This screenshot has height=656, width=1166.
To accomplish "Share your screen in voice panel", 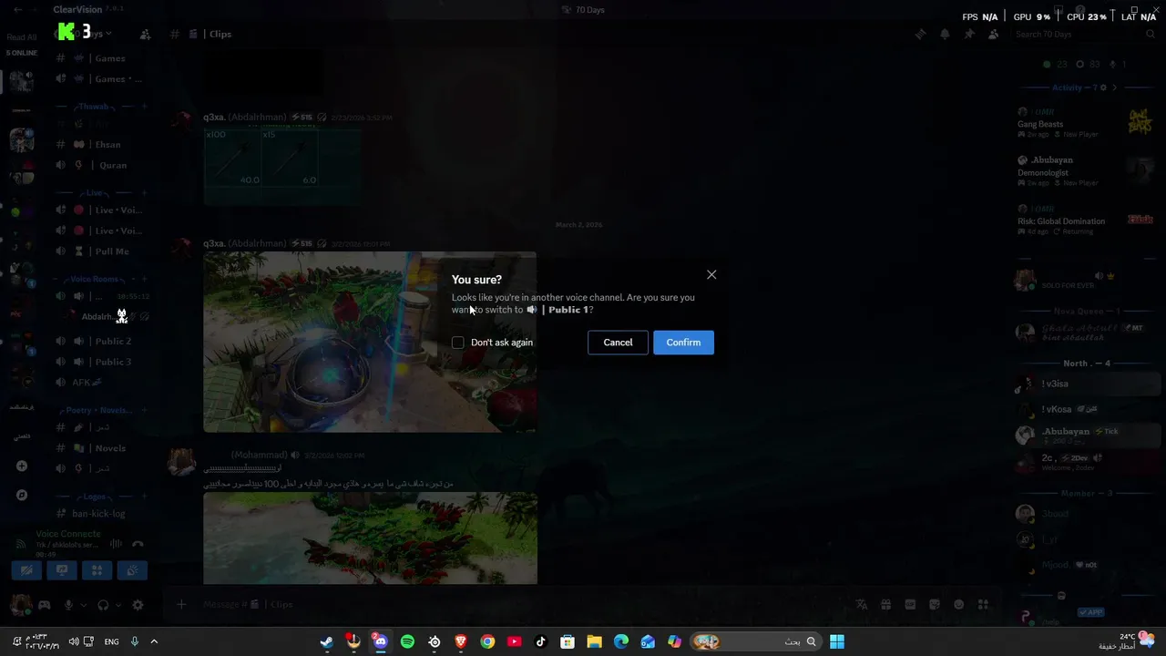I will point(62,570).
